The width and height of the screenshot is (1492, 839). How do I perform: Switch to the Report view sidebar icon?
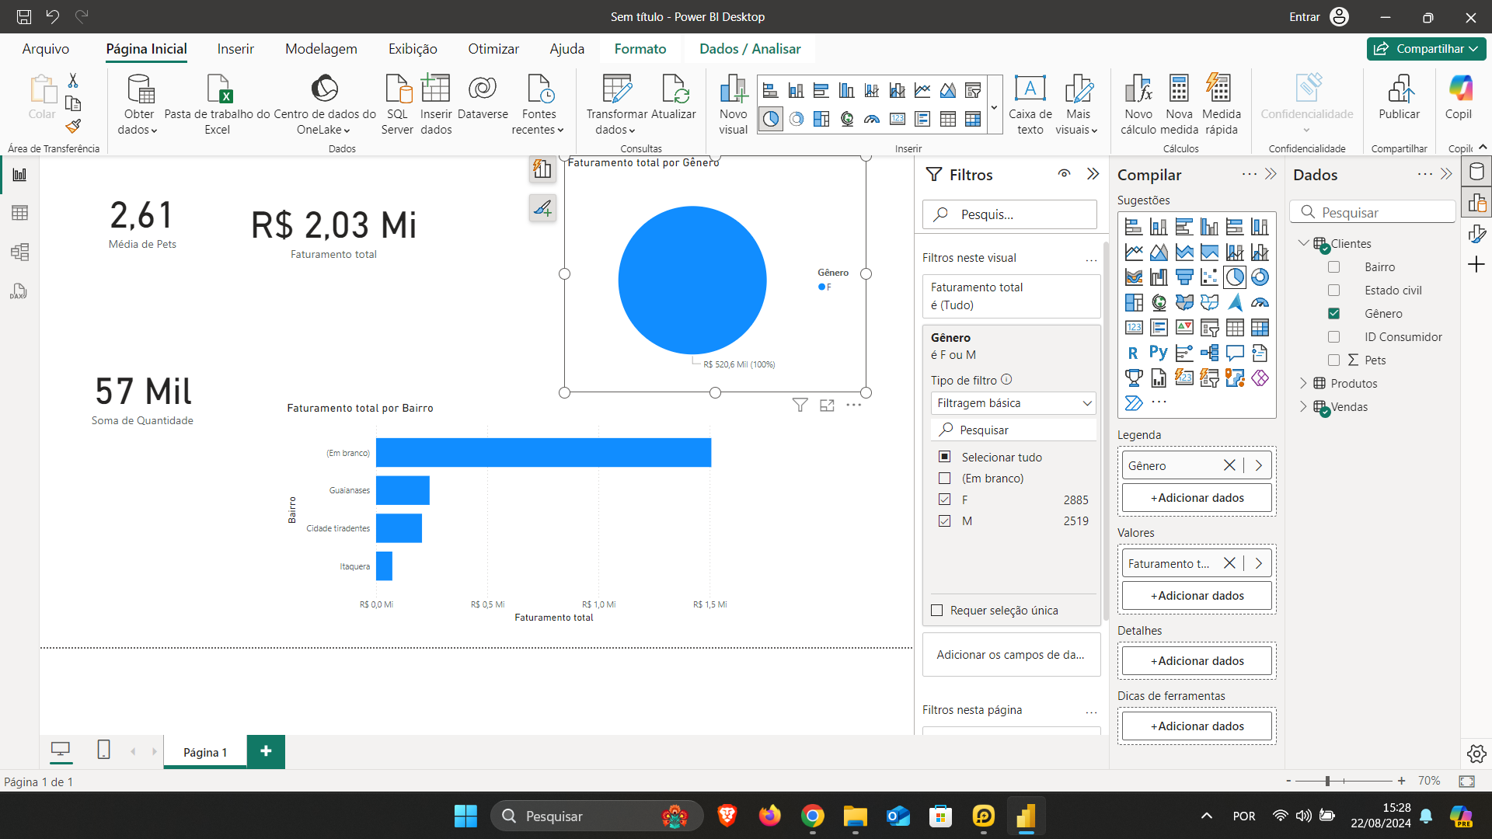click(x=19, y=175)
